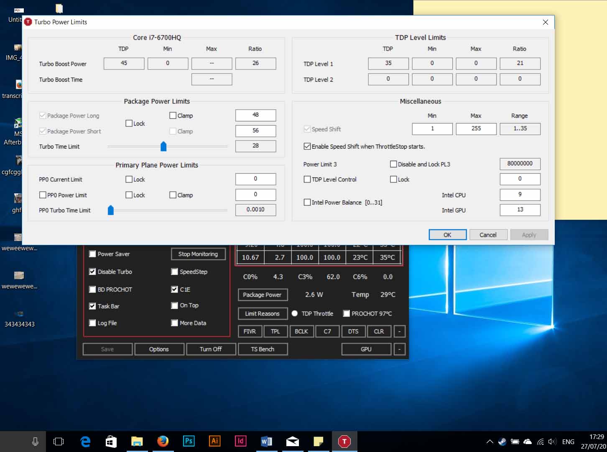
Task: Enable the Intel Power Balance checkbox
Action: [x=307, y=203]
